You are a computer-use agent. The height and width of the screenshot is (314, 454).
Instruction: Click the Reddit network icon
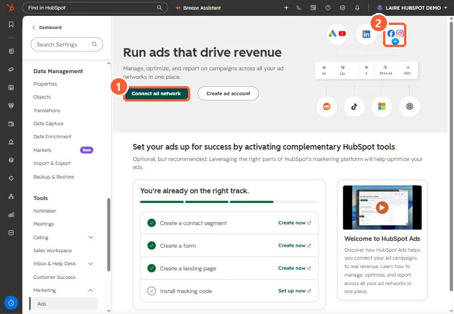click(x=327, y=107)
